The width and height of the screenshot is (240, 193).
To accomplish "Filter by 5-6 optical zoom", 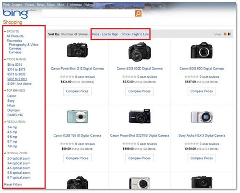I will [x=19, y=173].
